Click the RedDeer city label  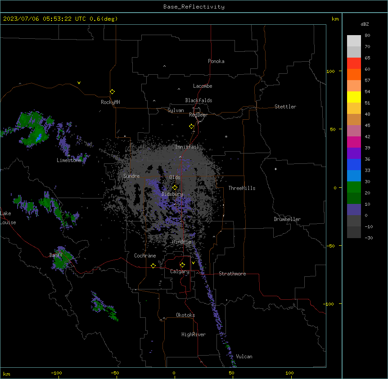point(199,115)
